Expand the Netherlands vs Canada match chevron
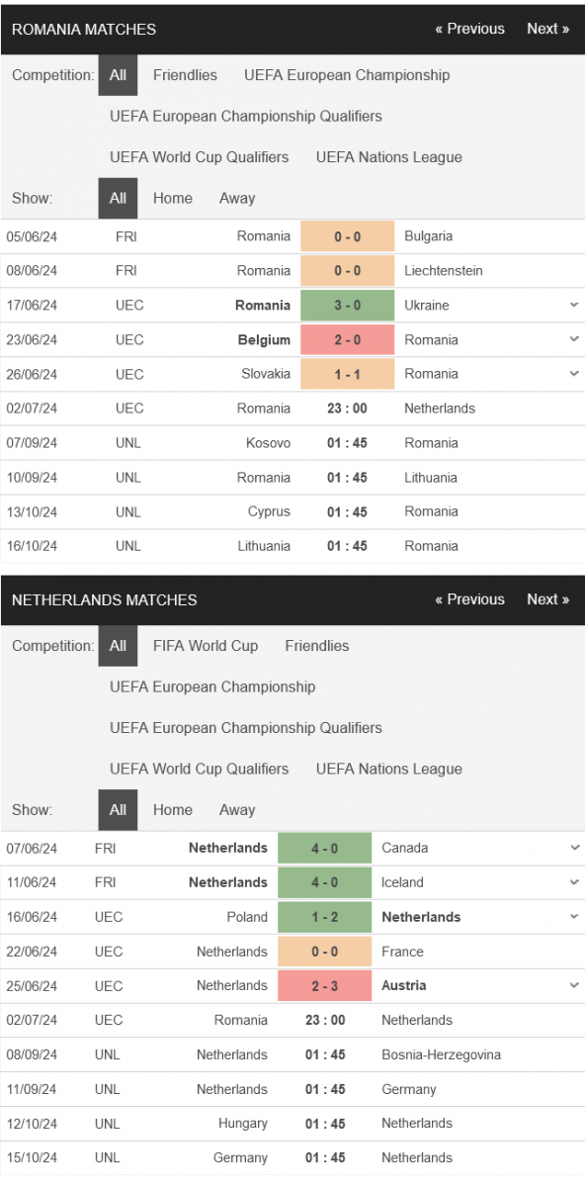Screen dimensions: 585x1187 point(574,848)
